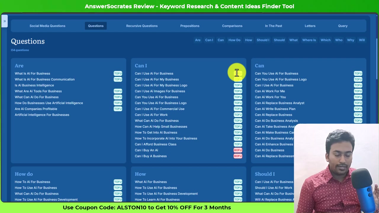
Task: Click 'Can I Use Ai Images For Business'
Action: pyautogui.click(x=160, y=91)
